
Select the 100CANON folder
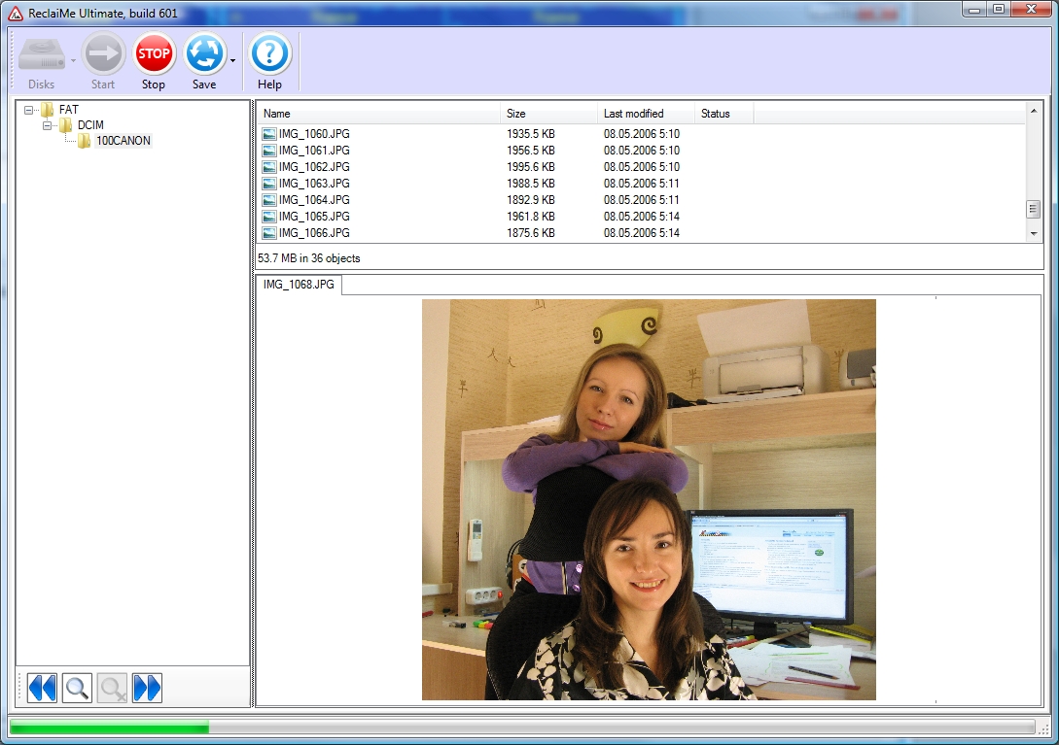(123, 141)
